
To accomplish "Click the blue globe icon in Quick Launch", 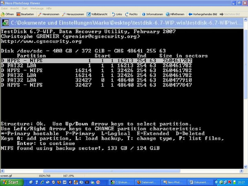I will (x=81, y=182).
